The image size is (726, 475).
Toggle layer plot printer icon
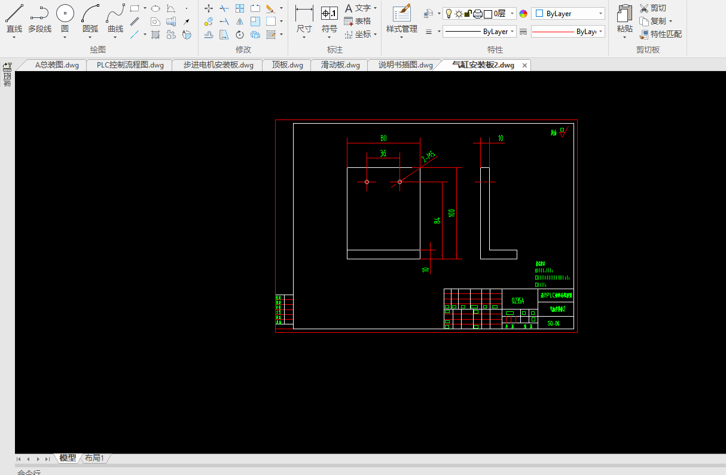478,14
